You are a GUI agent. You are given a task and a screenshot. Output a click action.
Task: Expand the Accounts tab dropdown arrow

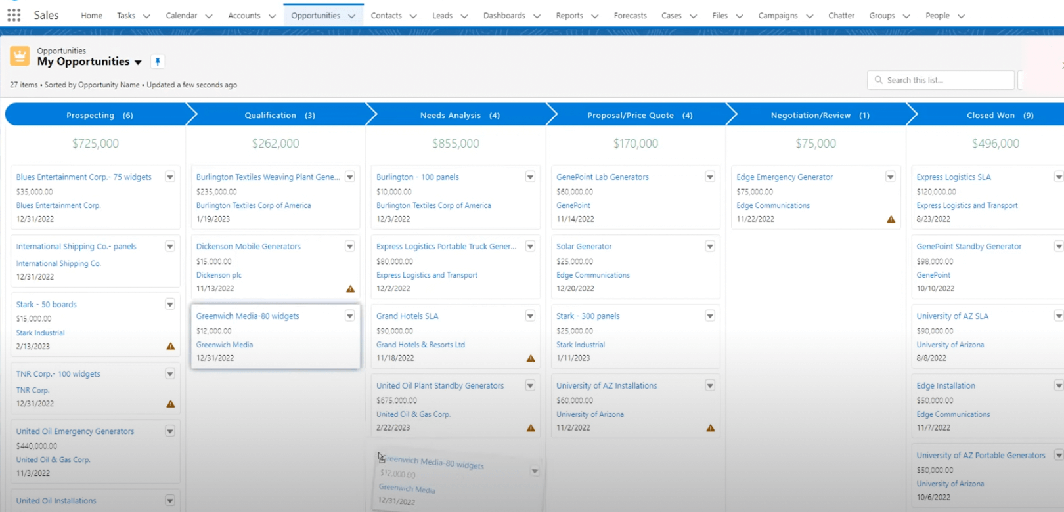point(272,16)
